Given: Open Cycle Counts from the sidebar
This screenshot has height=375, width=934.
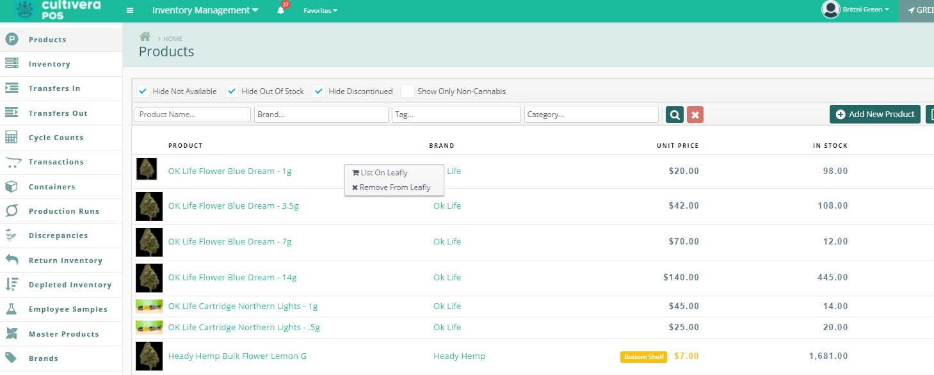Looking at the screenshot, I should tap(56, 138).
